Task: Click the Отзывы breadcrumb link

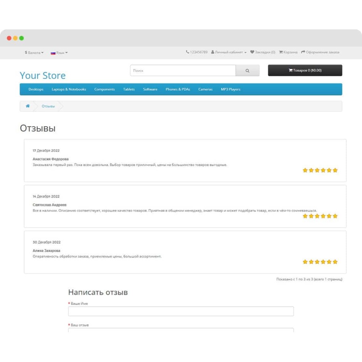Action: pyautogui.click(x=48, y=106)
